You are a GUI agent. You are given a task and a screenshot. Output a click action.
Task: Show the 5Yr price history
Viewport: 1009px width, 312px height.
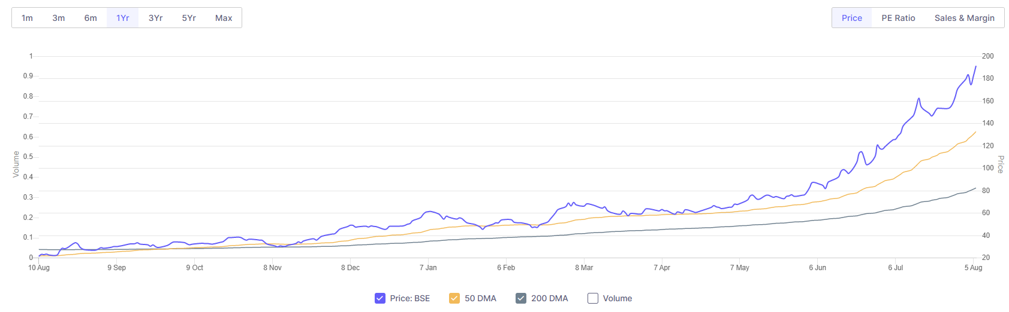[x=189, y=18]
